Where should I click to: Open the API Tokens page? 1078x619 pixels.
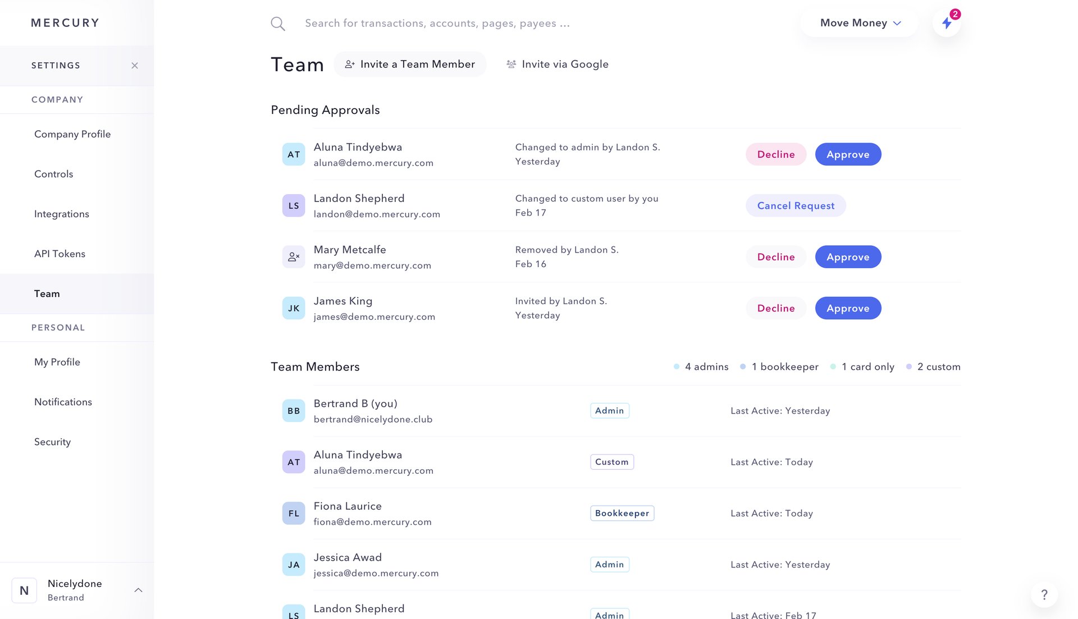pyautogui.click(x=60, y=254)
